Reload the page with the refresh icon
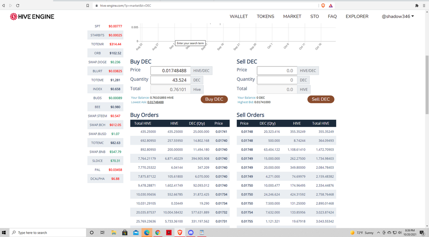Viewport: 429px width, 237px height. point(17,5)
